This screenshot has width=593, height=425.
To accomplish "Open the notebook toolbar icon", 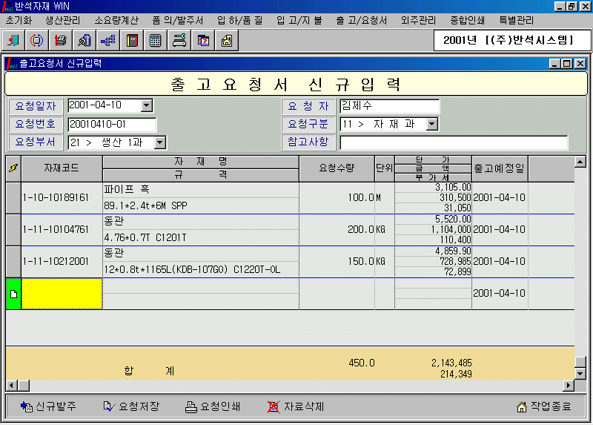I will coord(131,40).
